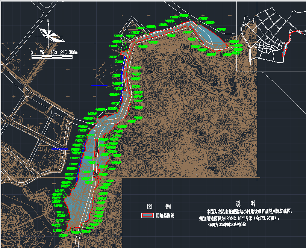Click the "75" scale label
Screen dimensions: 306x248
point(42,52)
